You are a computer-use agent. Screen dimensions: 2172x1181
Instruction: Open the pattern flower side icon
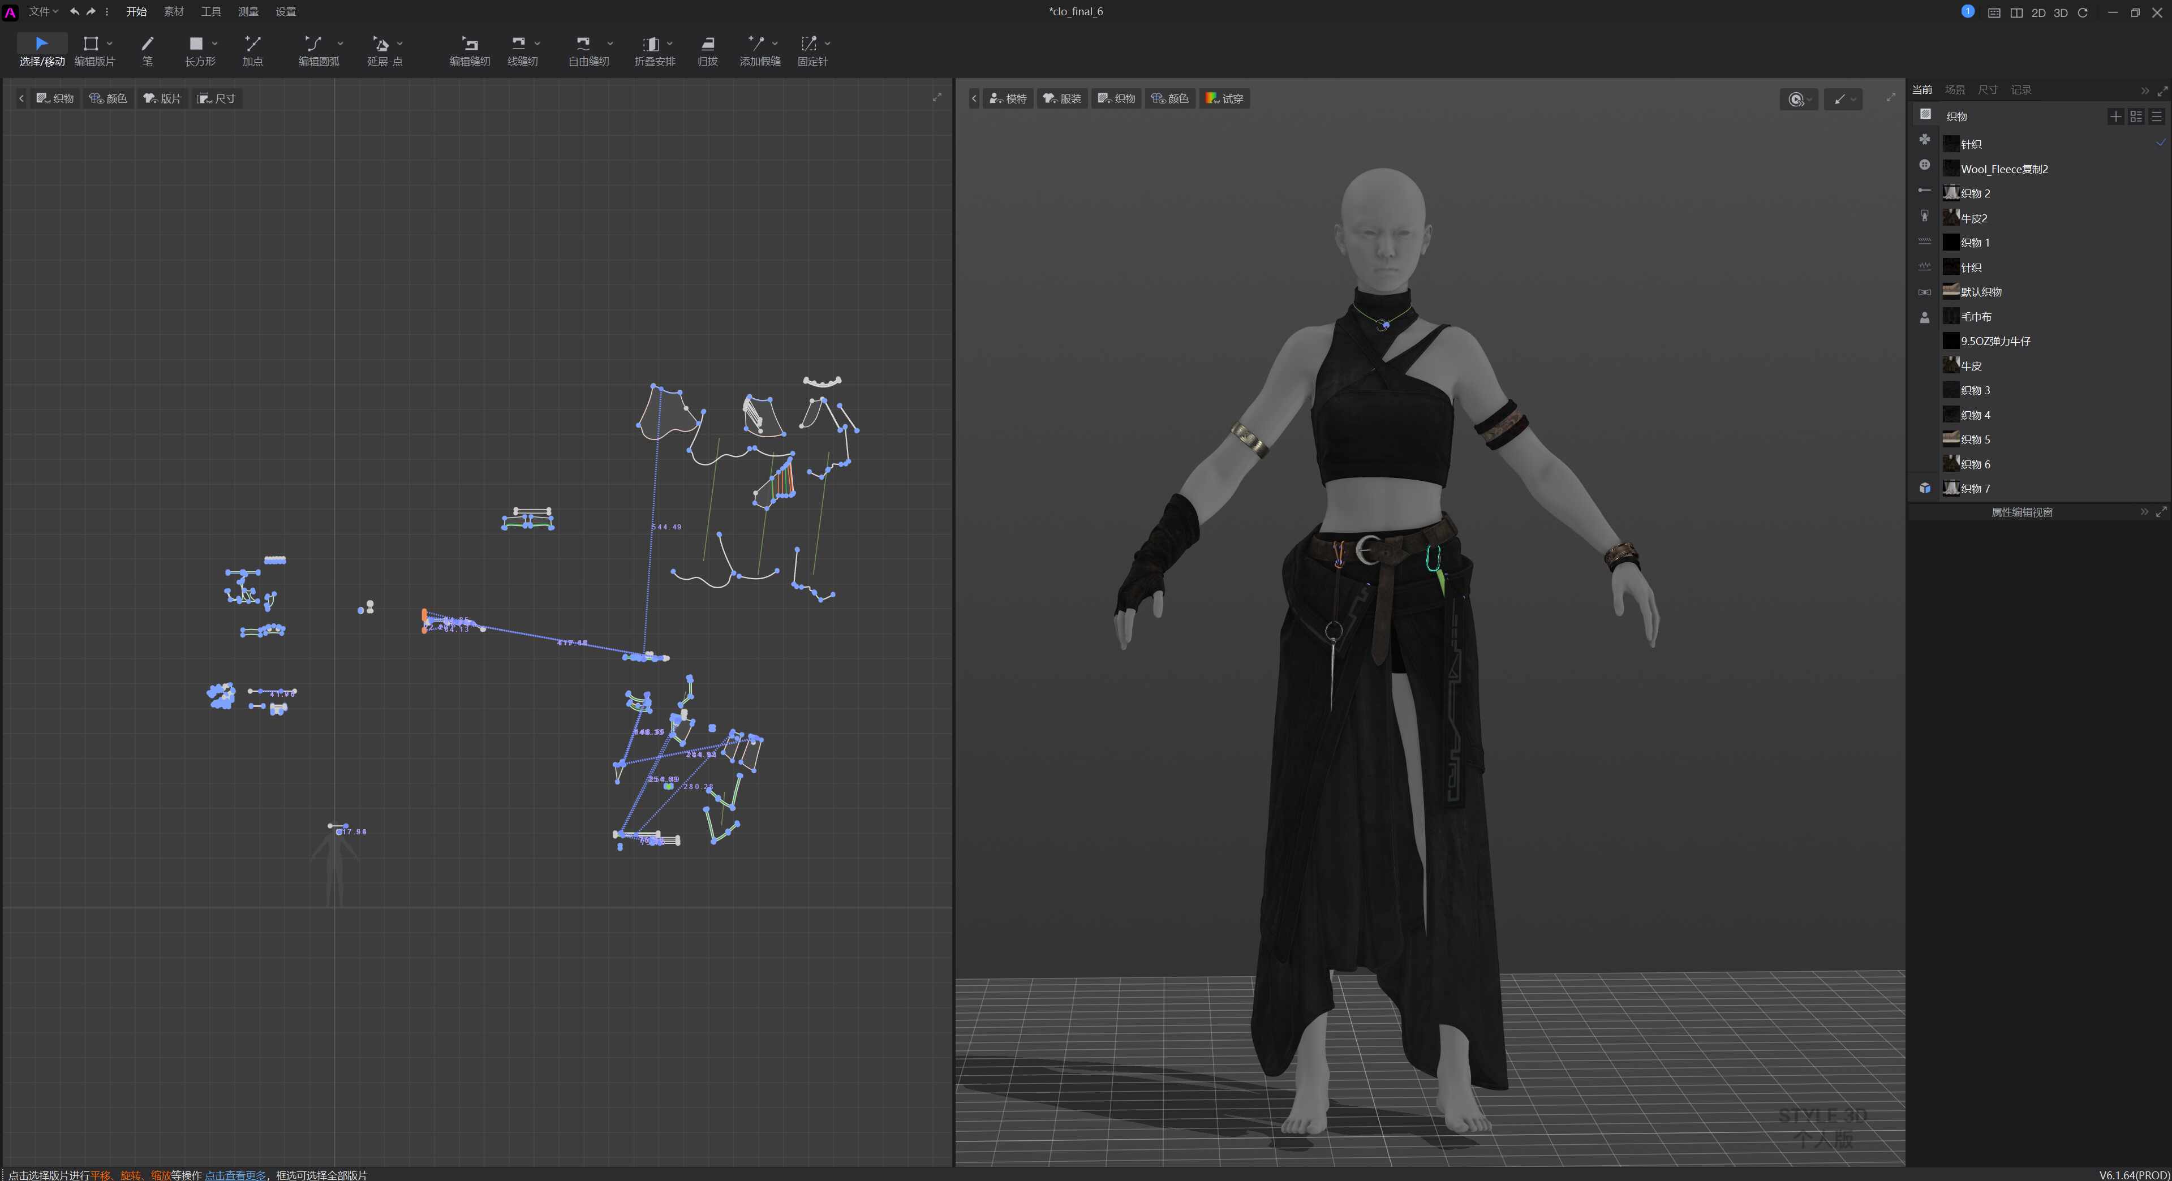(1924, 139)
